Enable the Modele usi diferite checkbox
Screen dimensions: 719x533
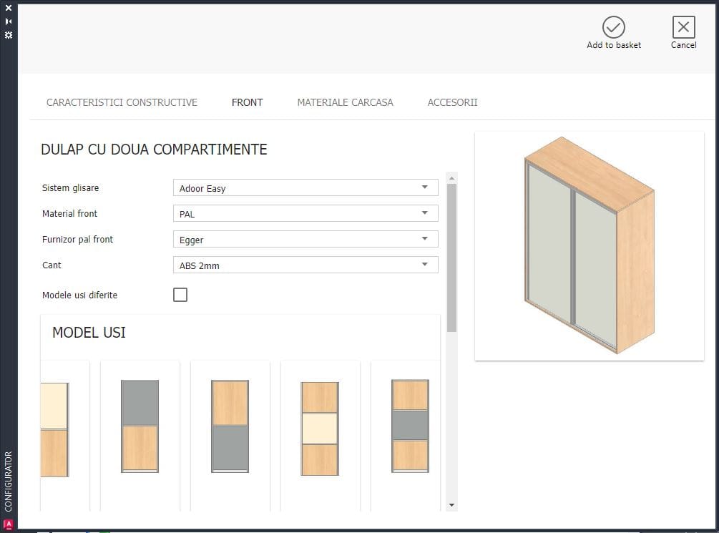click(180, 295)
